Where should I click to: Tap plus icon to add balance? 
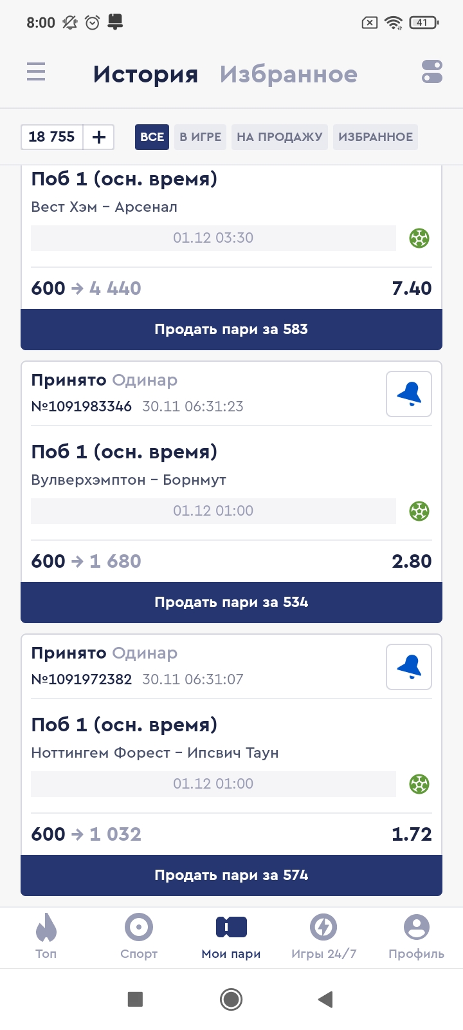[x=99, y=137]
